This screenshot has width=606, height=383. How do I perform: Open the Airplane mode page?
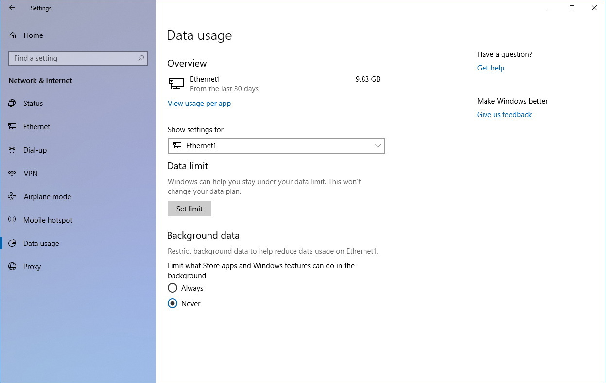[78, 197]
